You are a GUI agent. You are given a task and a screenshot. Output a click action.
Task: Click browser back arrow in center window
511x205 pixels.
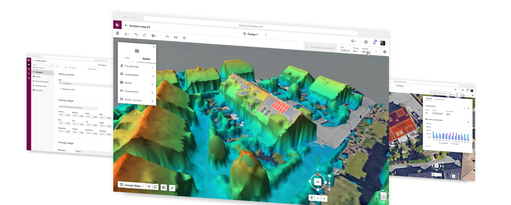coord(126,17)
